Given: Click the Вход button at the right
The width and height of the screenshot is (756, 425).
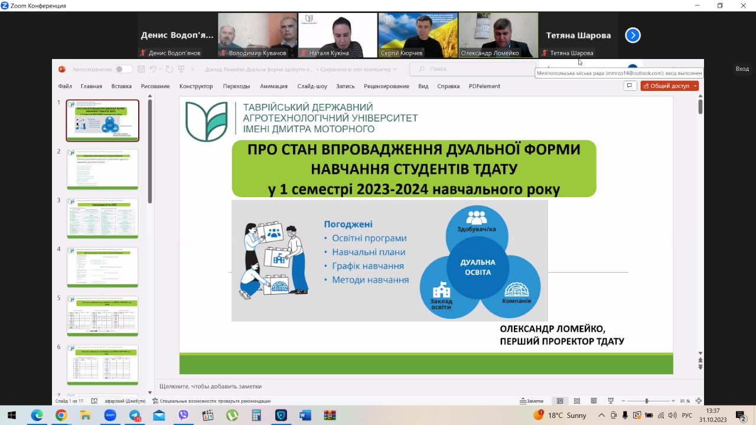Looking at the screenshot, I should click(742, 69).
